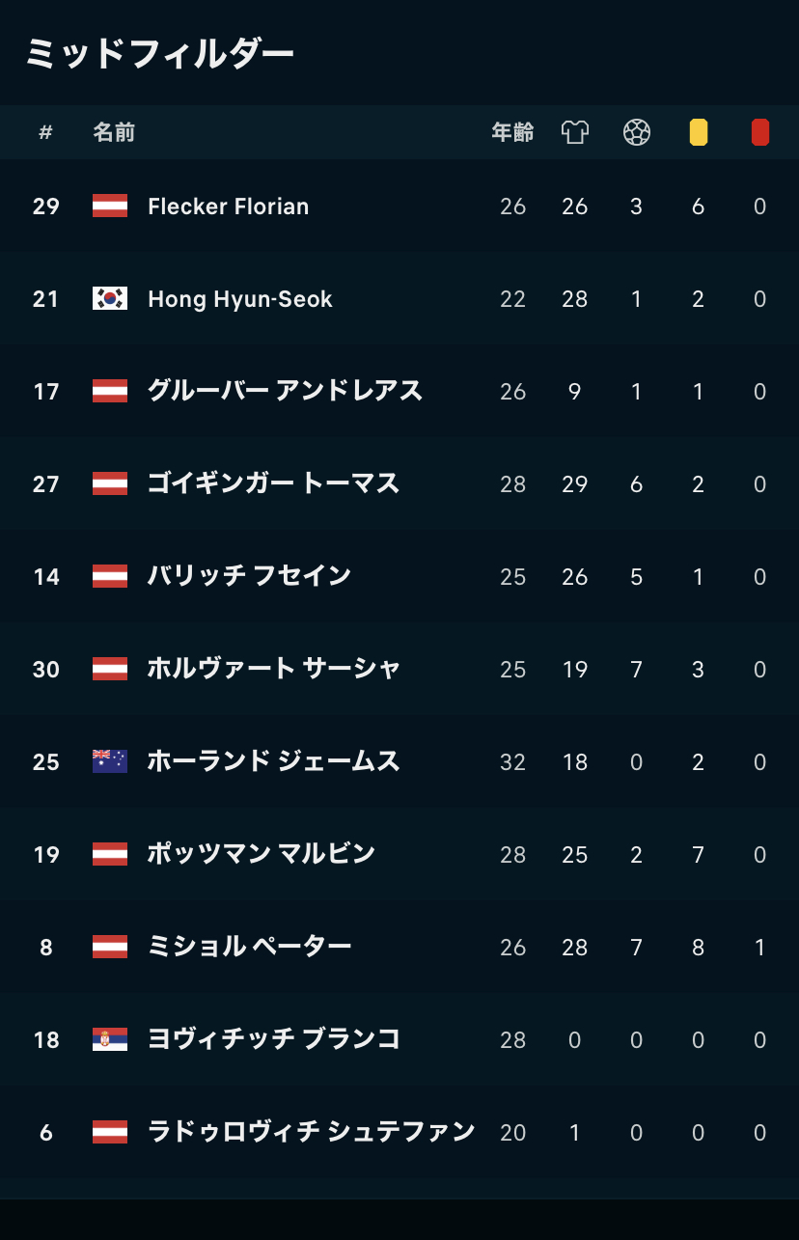Click Serbia flag beside ヨヴィチッチ ブランコ

point(110,1039)
